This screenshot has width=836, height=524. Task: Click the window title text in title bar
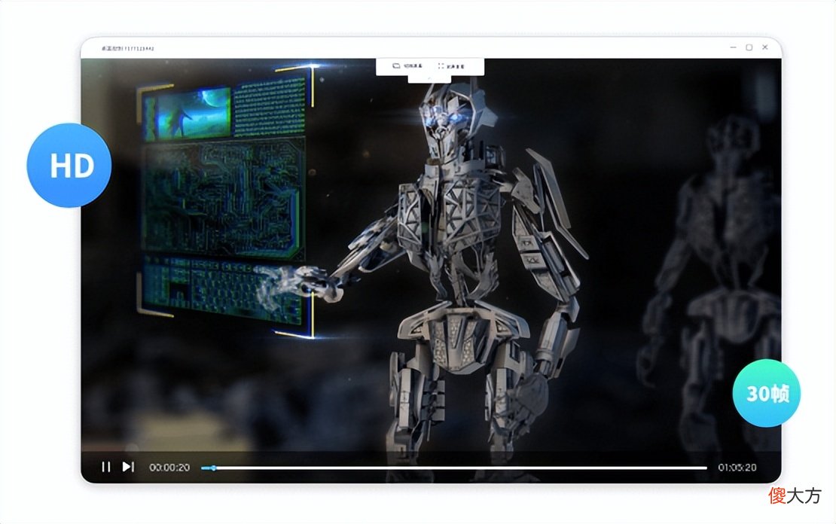point(128,48)
